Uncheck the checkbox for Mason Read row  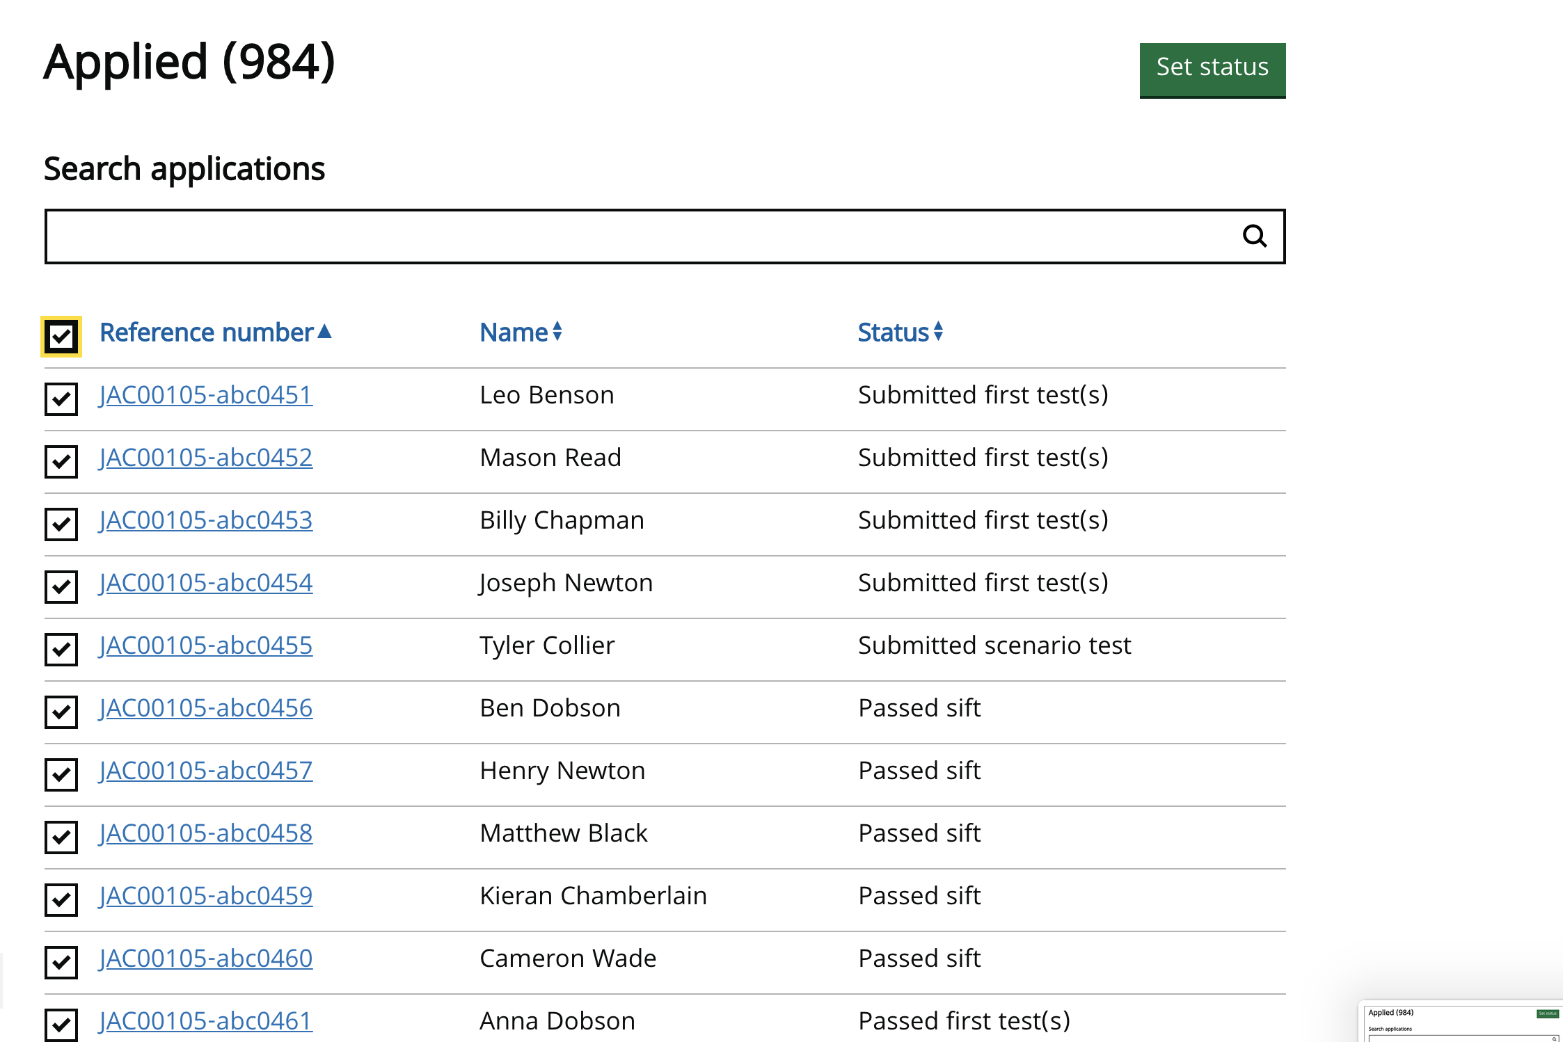pos(61,462)
